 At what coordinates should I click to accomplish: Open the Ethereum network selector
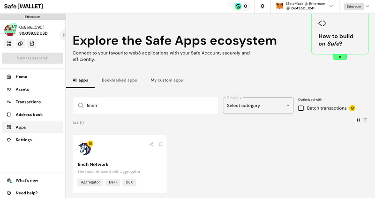click(357, 7)
